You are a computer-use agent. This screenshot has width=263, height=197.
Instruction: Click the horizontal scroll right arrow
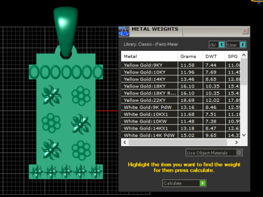[237, 142]
